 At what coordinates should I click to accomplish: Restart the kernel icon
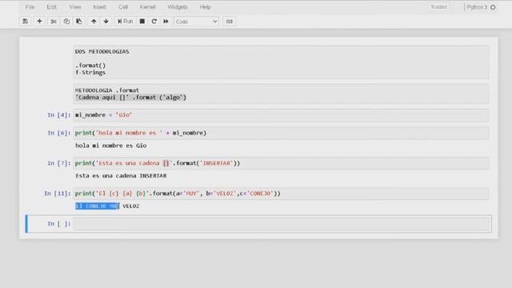pos(154,22)
